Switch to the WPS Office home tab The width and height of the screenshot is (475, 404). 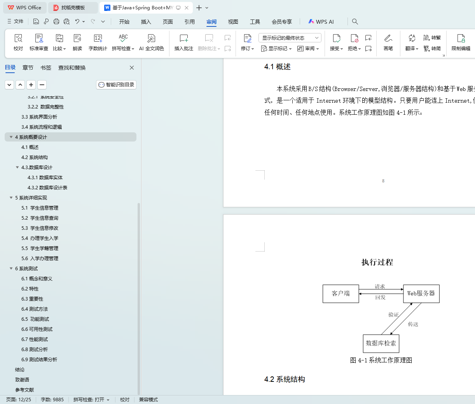pyautogui.click(x=24, y=8)
